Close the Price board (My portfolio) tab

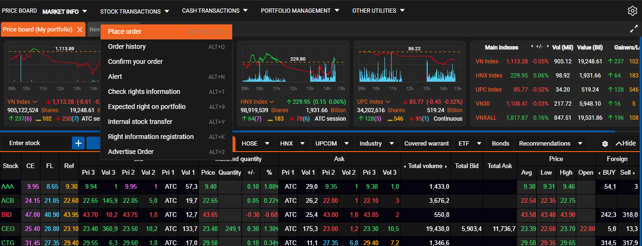pos(79,30)
